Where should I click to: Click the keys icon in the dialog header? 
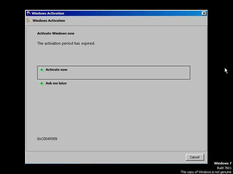pos(28,21)
